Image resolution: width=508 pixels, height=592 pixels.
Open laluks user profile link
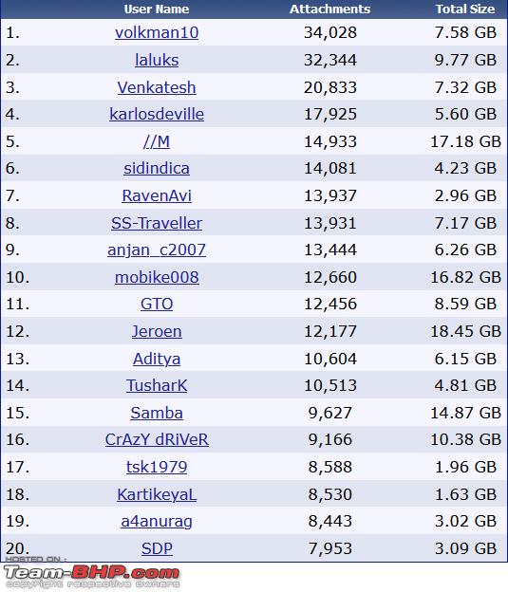(157, 60)
